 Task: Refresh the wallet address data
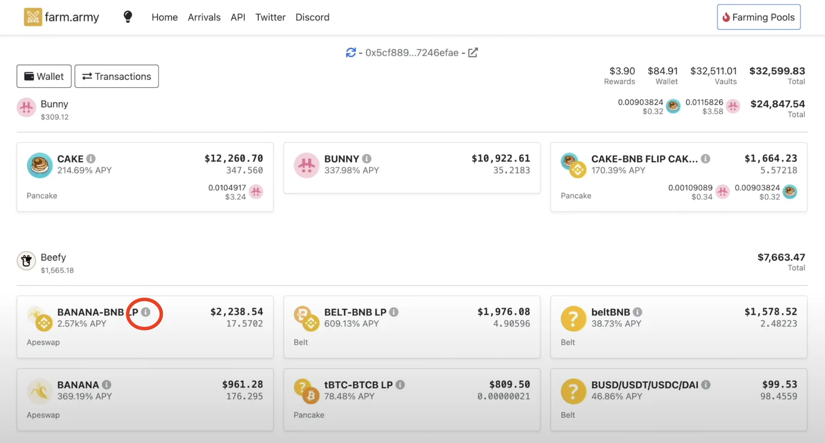pyautogui.click(x=351, y=53)
